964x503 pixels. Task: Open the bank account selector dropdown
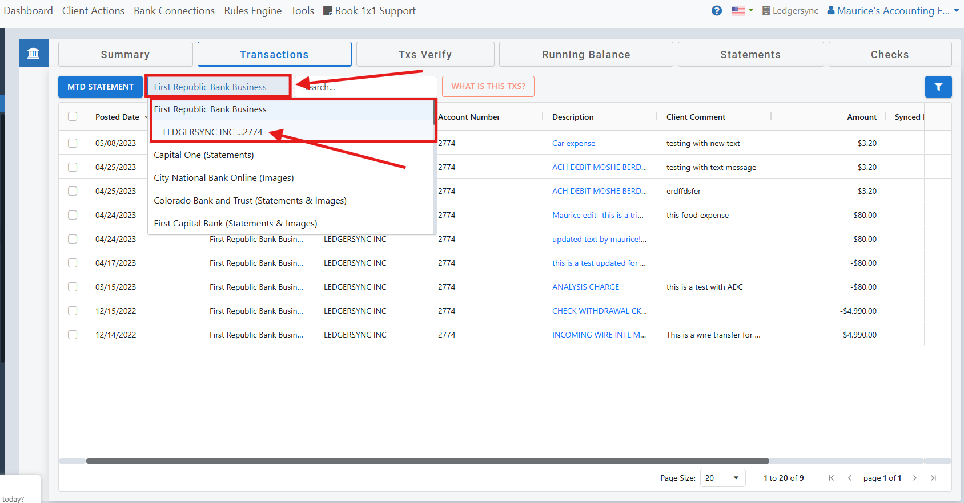click(218, 87)
